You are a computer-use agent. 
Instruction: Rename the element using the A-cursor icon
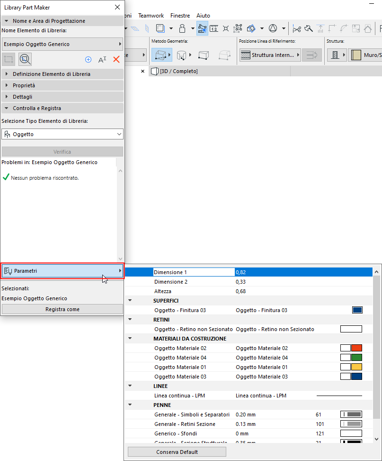102,59
